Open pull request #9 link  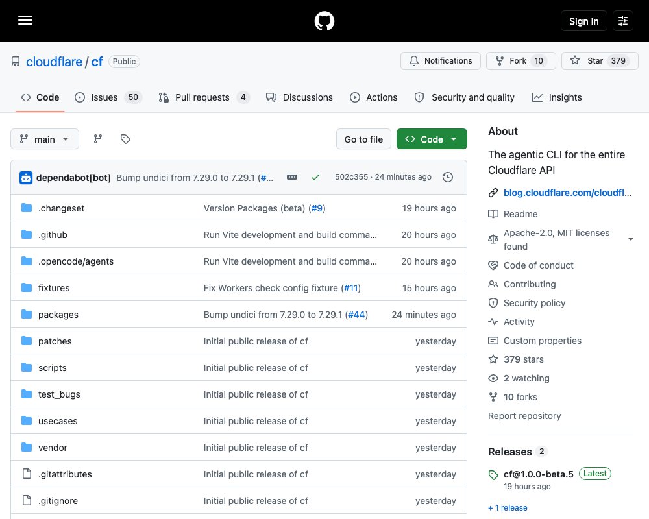(x=317, y=208)
